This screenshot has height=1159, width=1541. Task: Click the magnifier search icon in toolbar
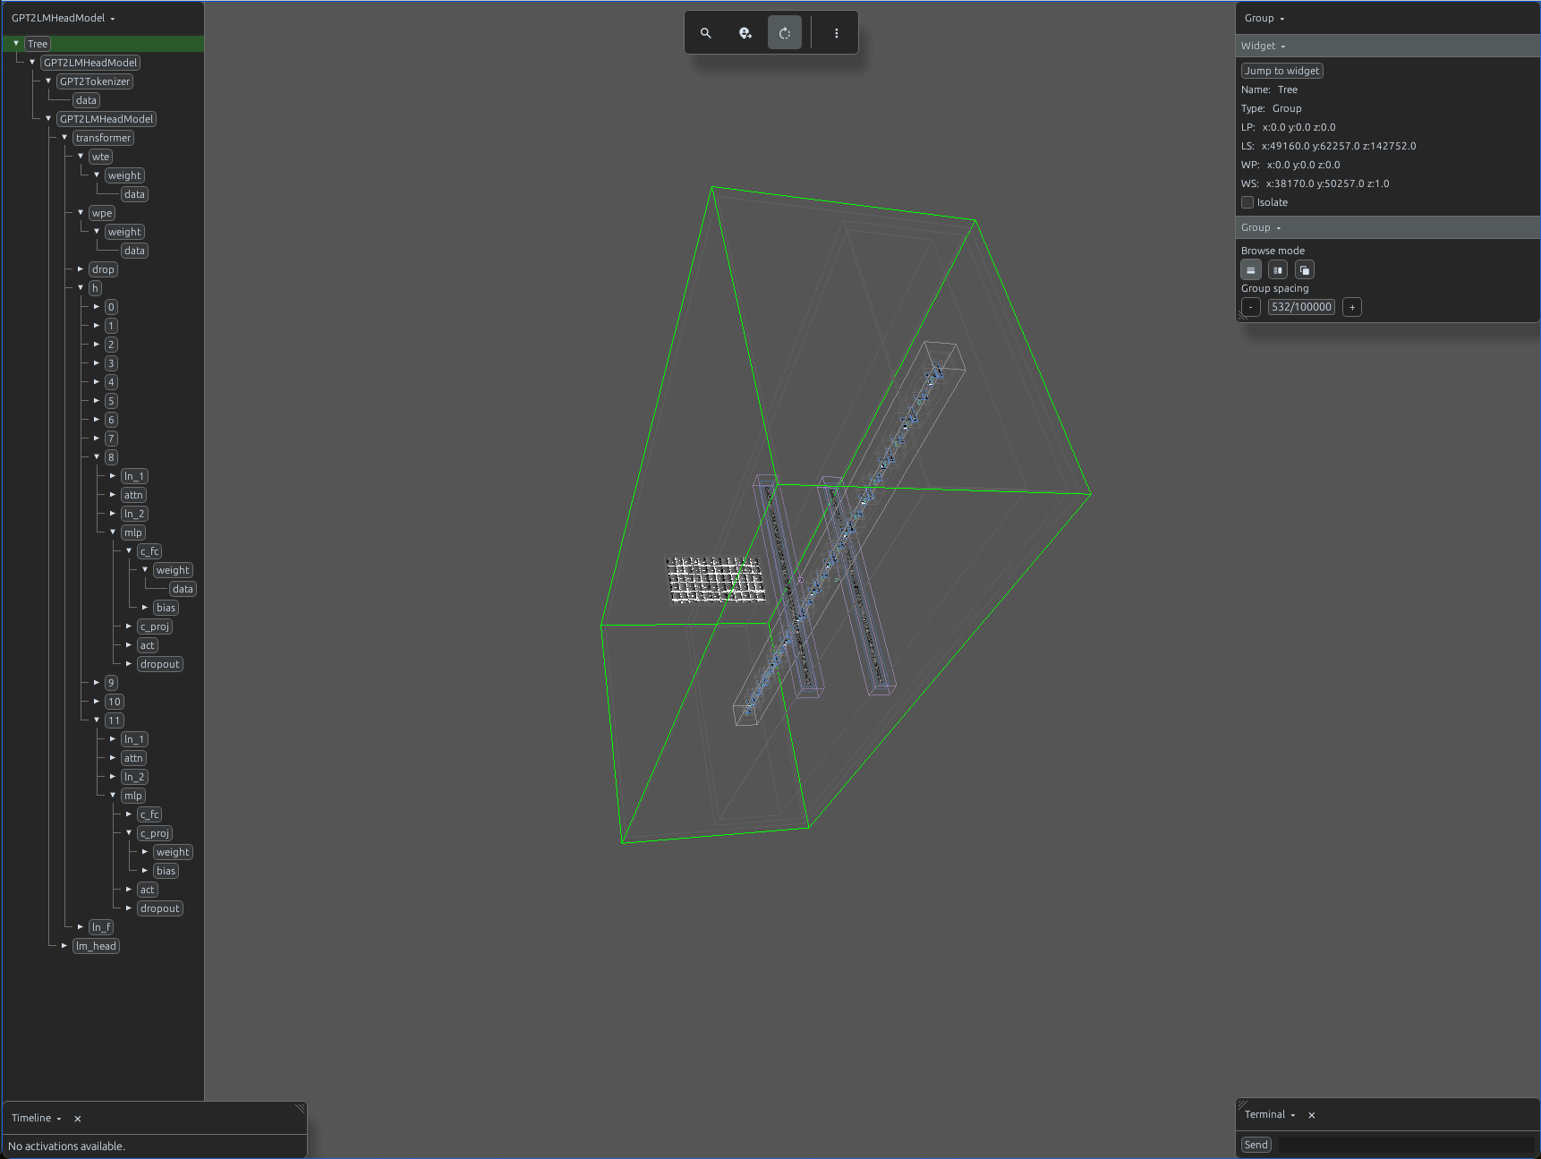[706, 33]
